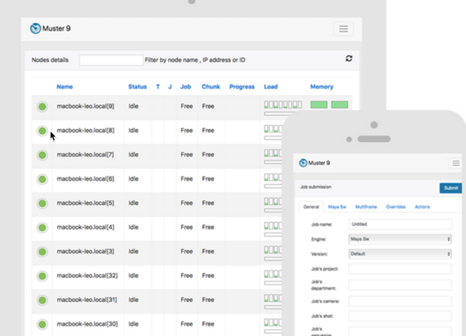Click the Job name field with Untitled

coord(400,224)
